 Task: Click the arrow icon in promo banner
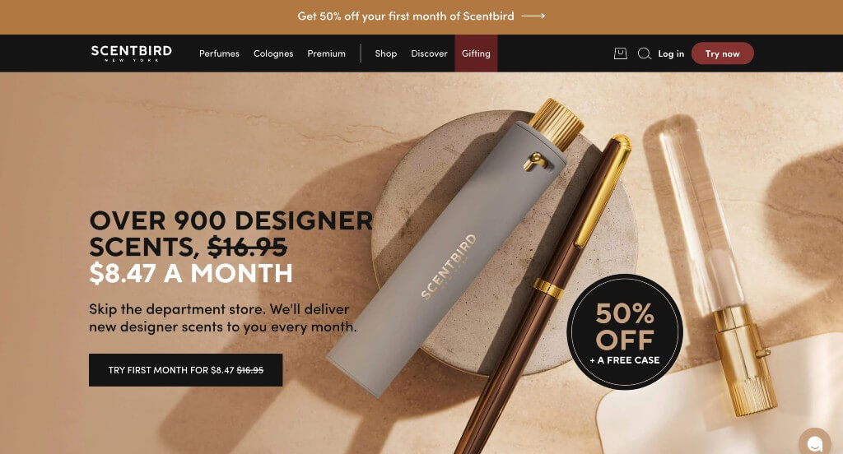click(533, 16)
